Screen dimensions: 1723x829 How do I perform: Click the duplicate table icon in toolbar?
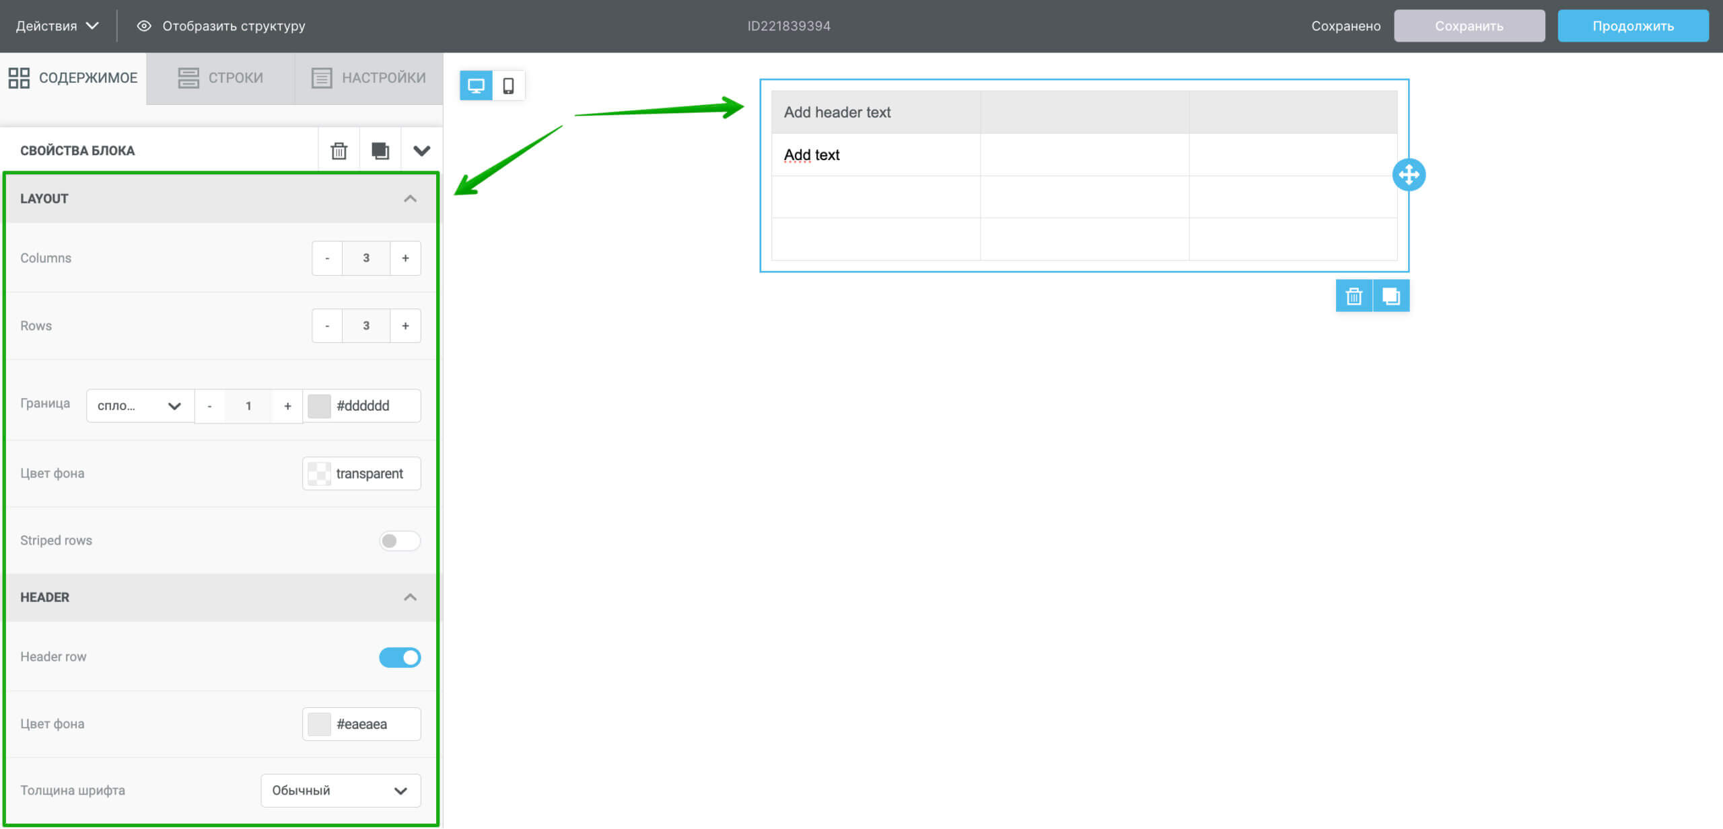click(x=1391, y=295)
